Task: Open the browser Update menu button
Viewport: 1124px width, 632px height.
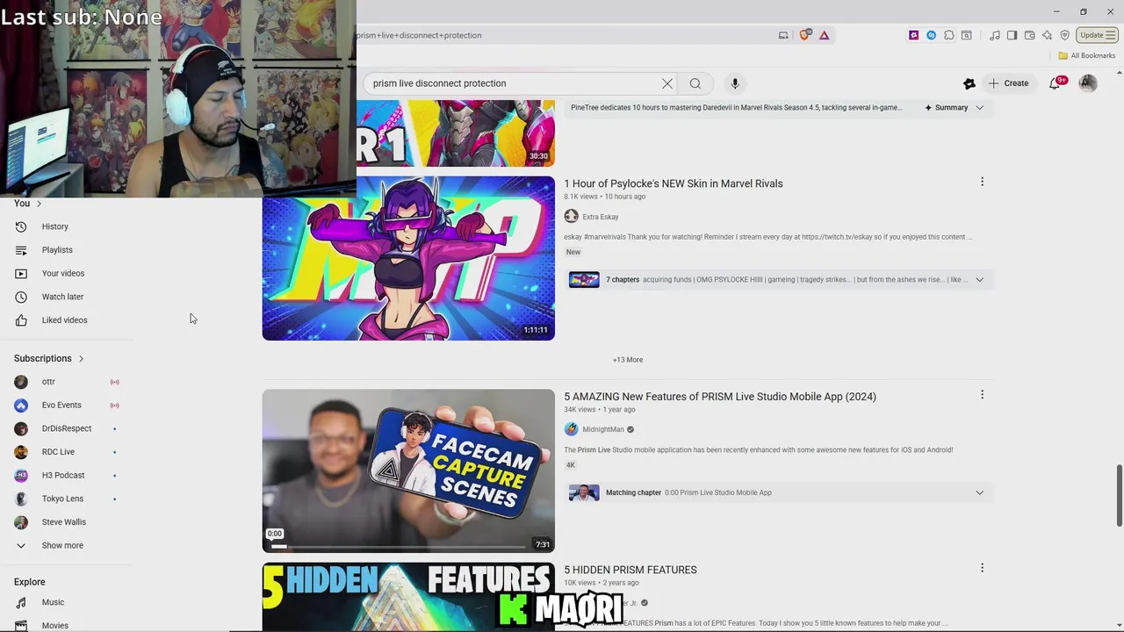Action: click(1097, 35)
